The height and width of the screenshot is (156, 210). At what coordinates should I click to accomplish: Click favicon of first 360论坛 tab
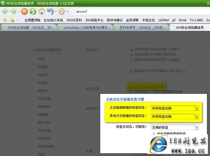[x=4, y=27]
